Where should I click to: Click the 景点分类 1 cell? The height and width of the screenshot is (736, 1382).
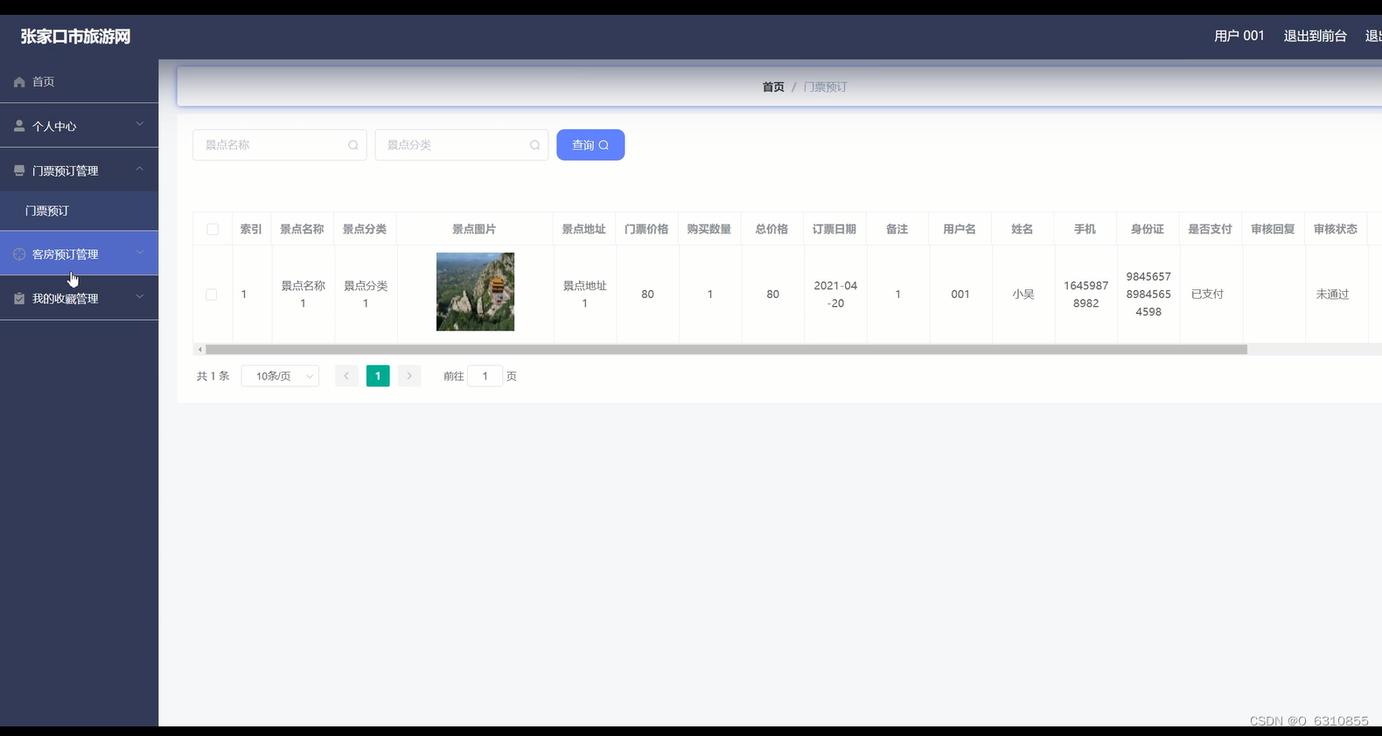(x=366, y=295)
